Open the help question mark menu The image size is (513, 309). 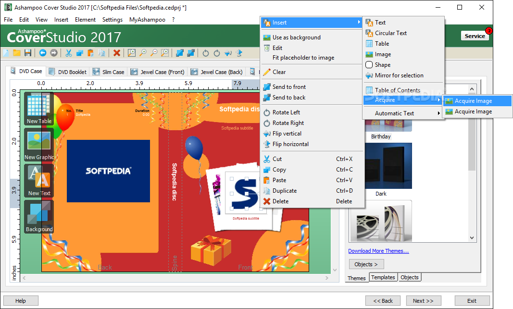pyautogui.click(x=173, y=20)
